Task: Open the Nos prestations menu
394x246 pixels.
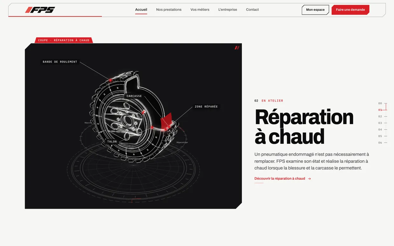Action: click(x=169, y=10)
